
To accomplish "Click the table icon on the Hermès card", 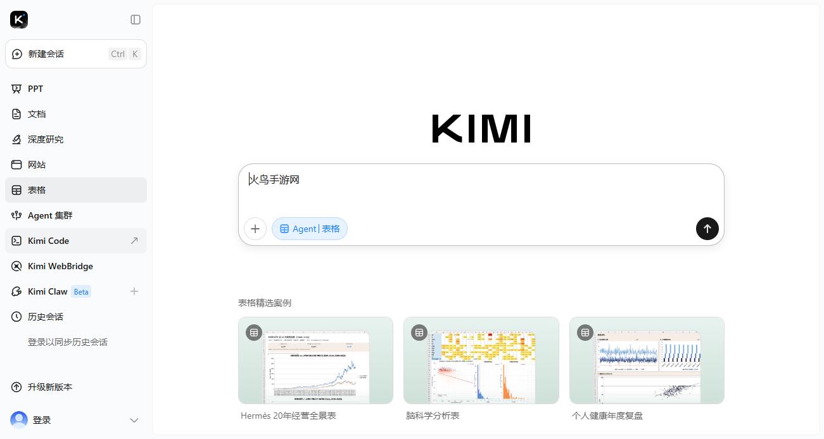I will 254,333.
